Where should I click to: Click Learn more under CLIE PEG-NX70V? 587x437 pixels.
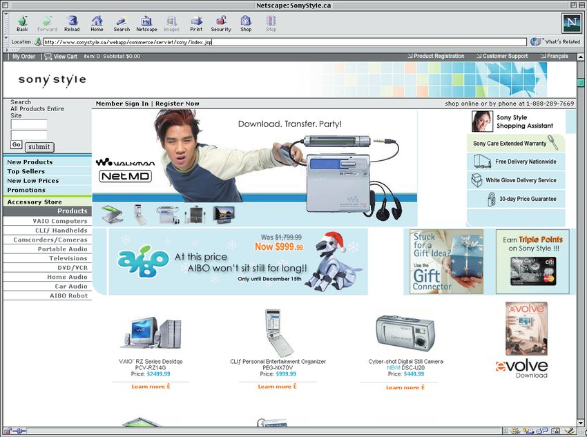point(277,387)
